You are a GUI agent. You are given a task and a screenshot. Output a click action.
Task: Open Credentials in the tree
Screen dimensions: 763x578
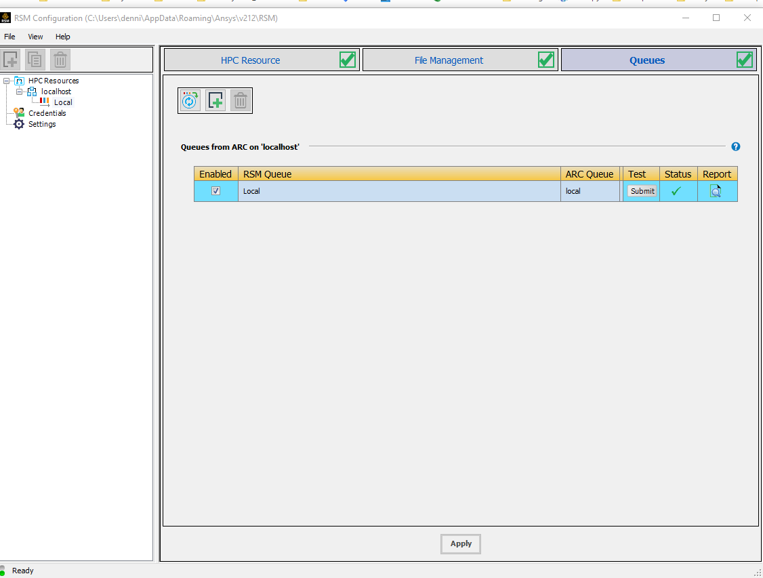coord(47,113)
